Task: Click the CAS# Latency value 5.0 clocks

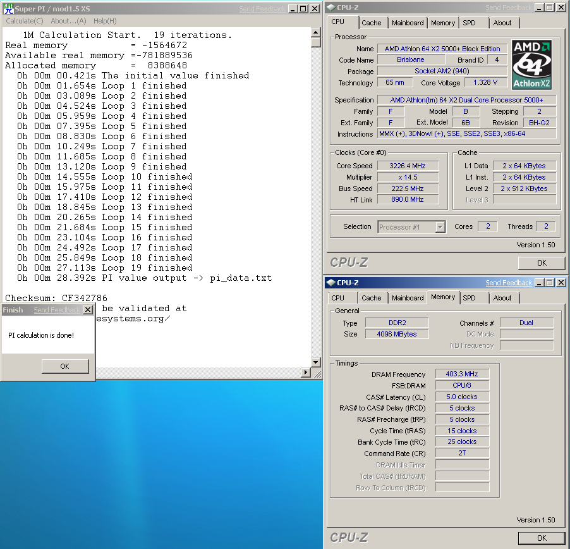Action: (462, 397)
